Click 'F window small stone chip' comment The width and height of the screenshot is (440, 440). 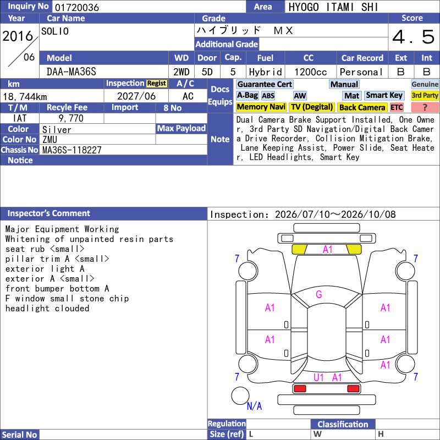(67, 298)
